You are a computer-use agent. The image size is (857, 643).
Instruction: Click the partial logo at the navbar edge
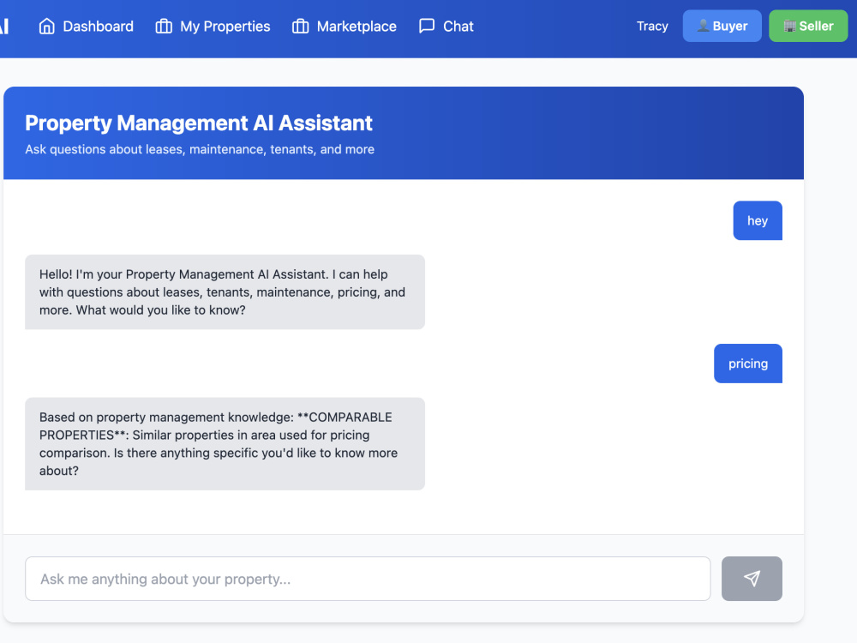click(4, 27)
